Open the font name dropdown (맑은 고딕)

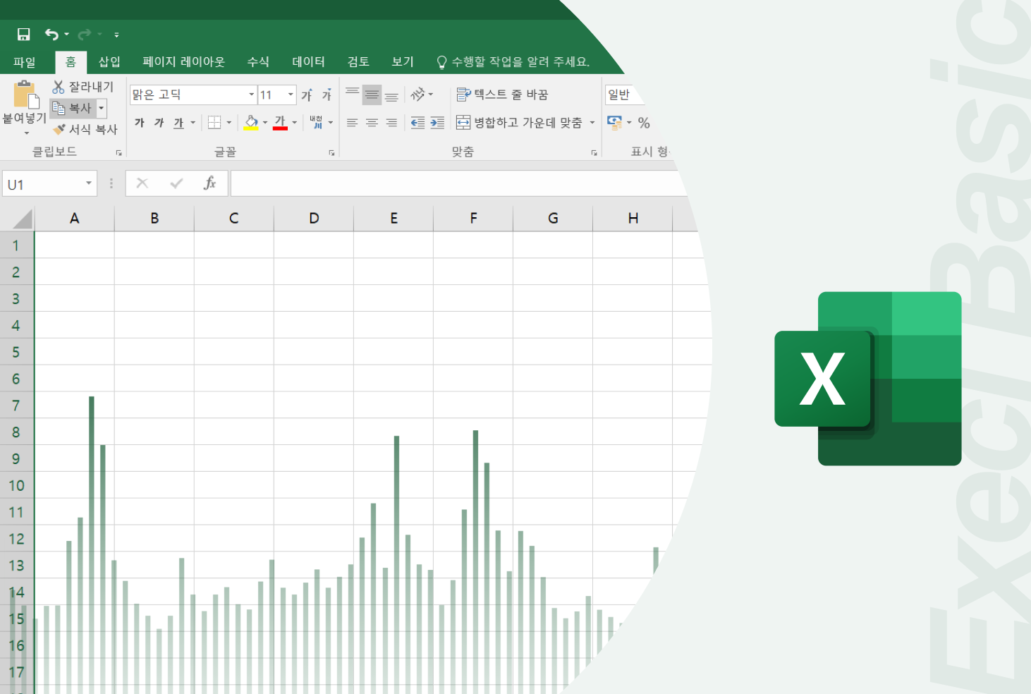pyautogui.click(x=251, y=95)
